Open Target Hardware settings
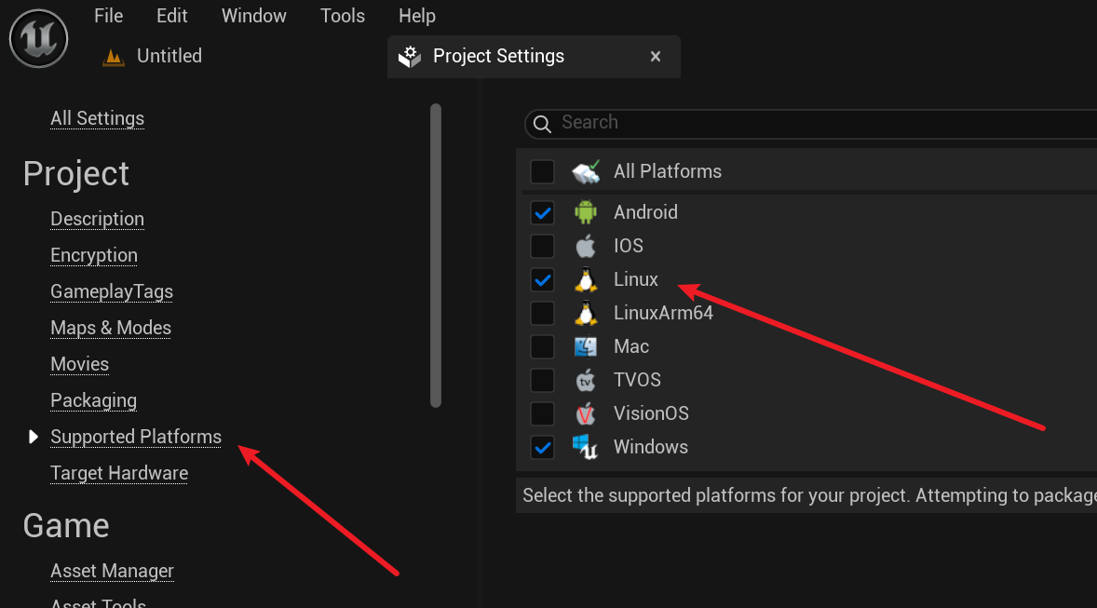Screen dimensions: 1097x608 (119, 474)
